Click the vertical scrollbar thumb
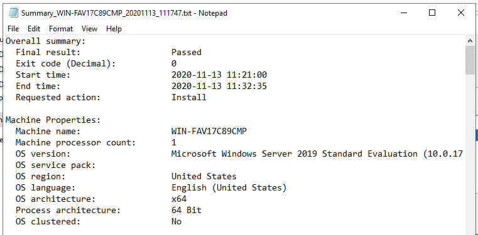 point(470,60)
